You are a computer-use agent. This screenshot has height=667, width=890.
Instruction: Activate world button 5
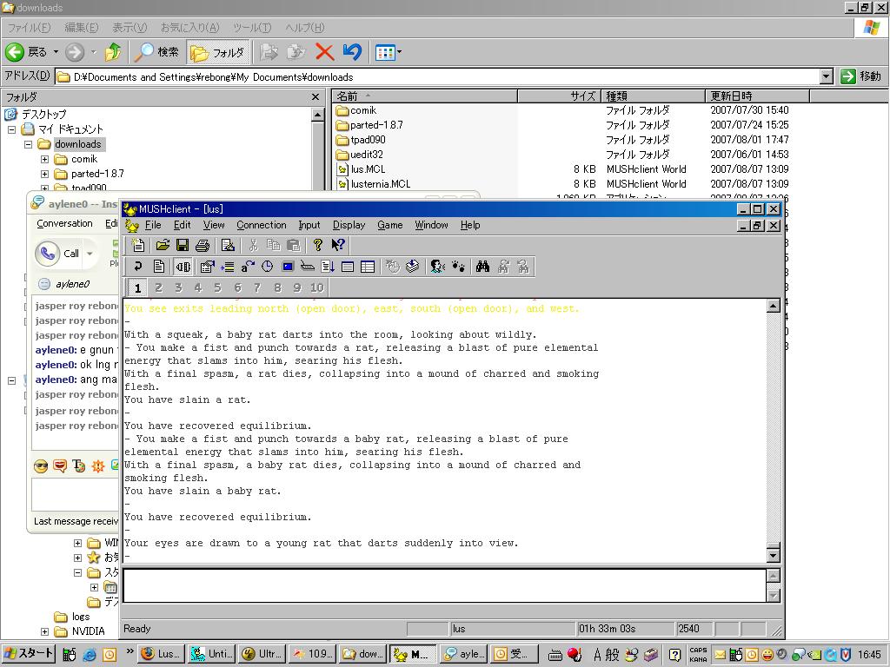point(217,288)
